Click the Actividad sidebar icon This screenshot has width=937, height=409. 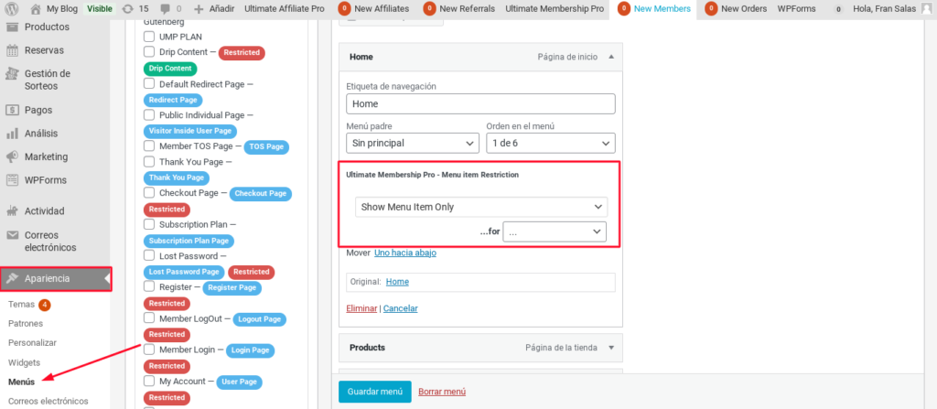click(x=12, y=211)
